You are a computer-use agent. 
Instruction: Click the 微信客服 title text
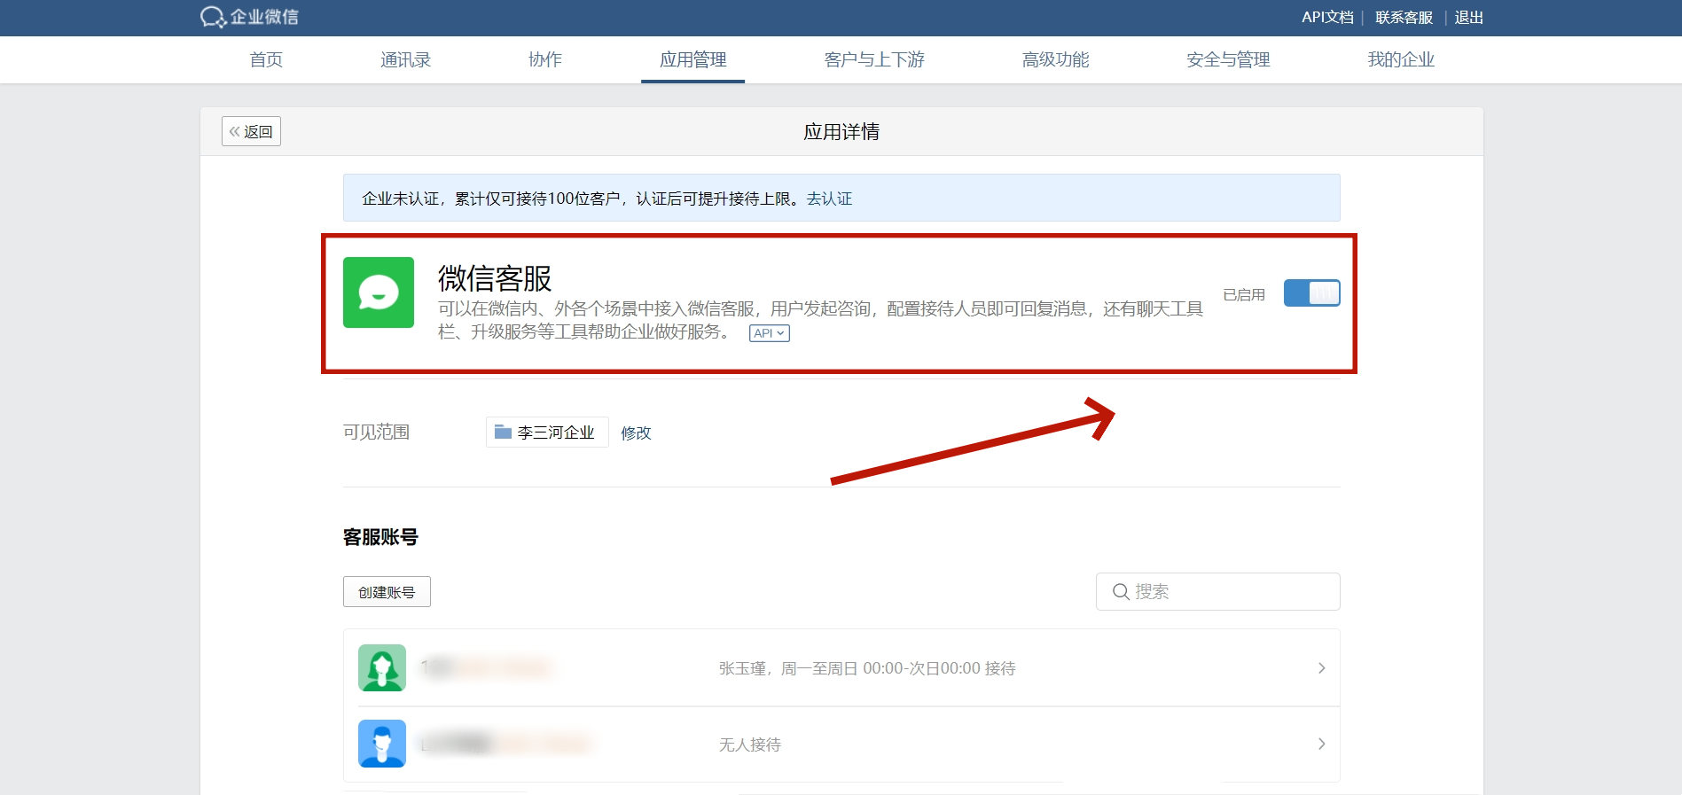pos(495,278)
